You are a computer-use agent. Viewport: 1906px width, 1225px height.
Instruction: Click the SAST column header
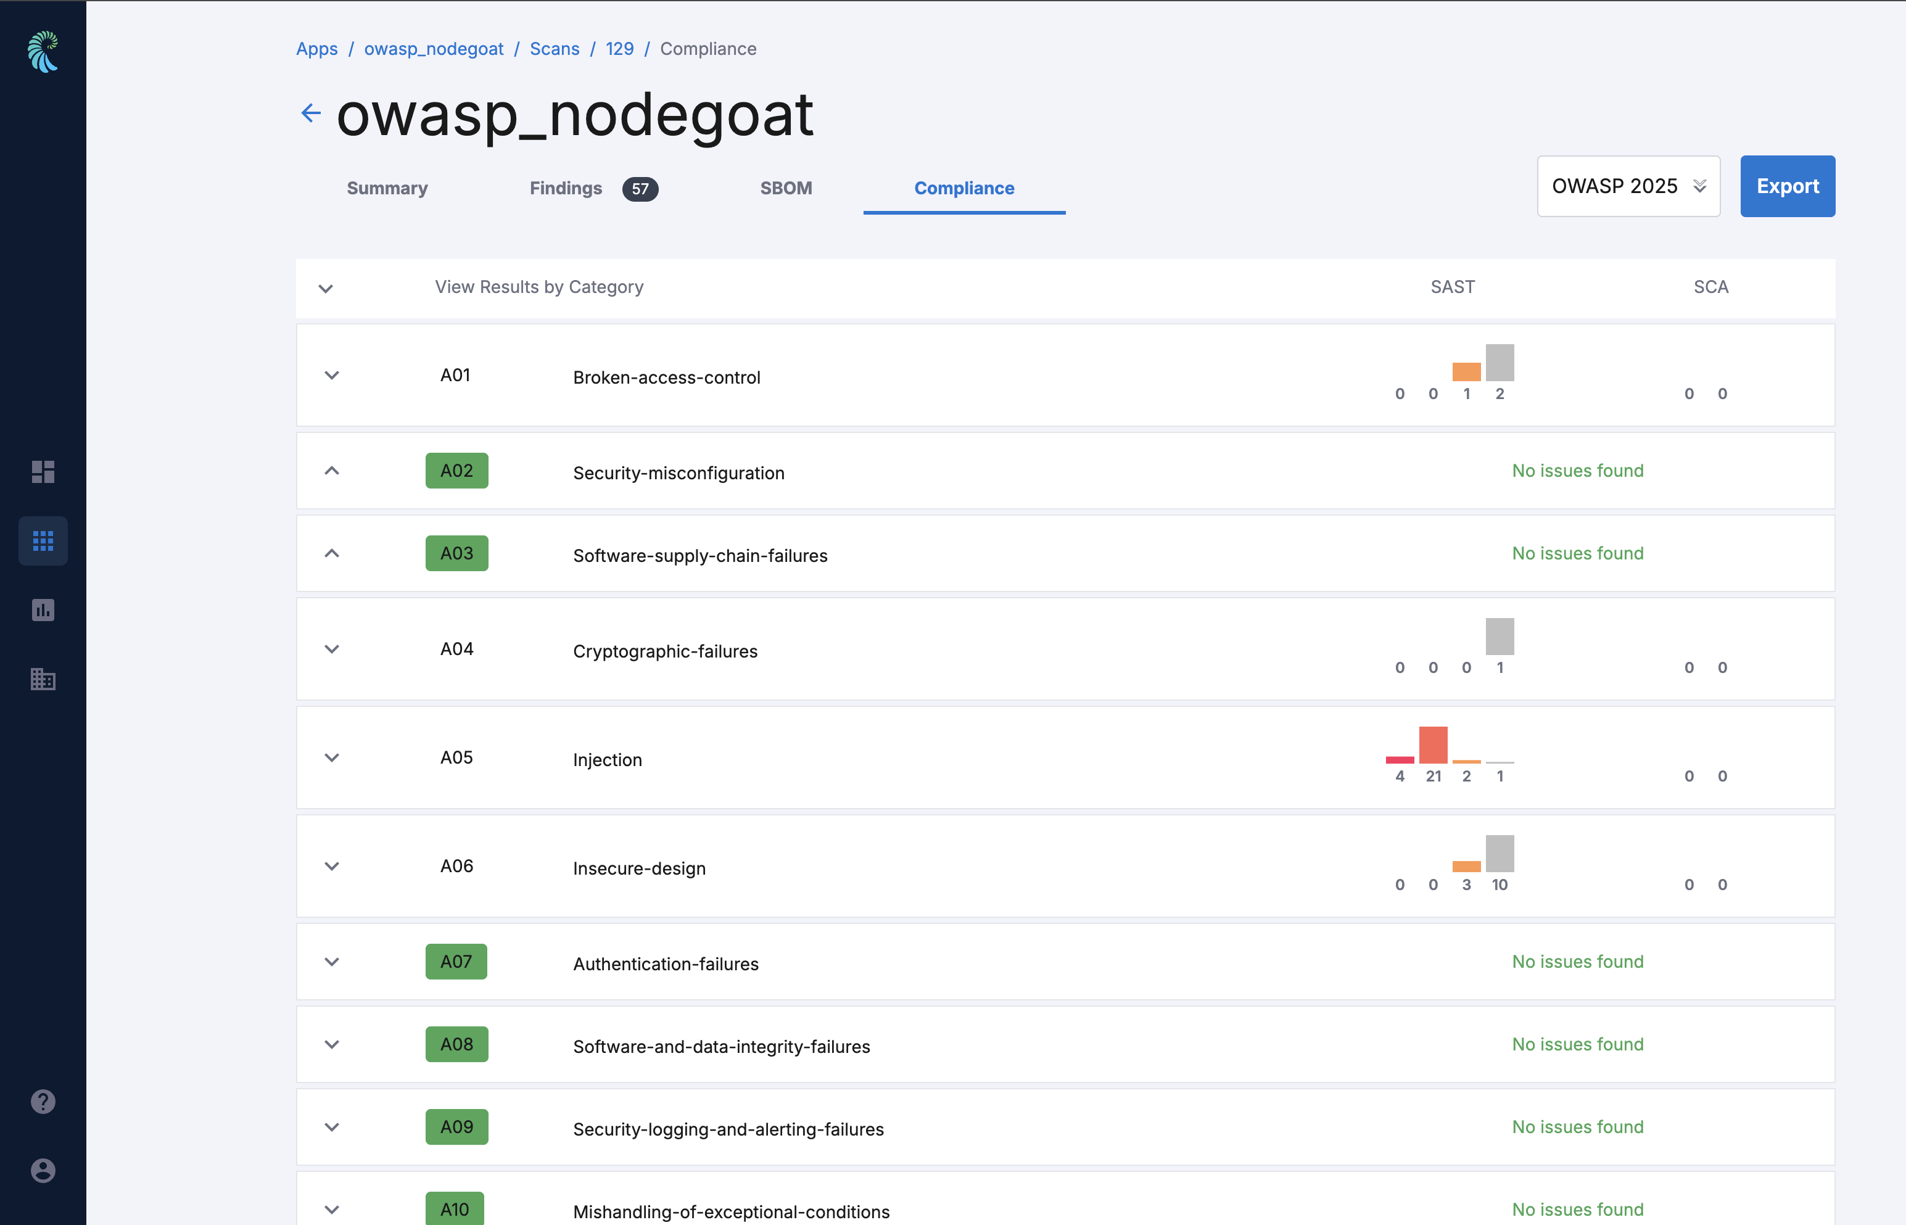[1453, 287]
